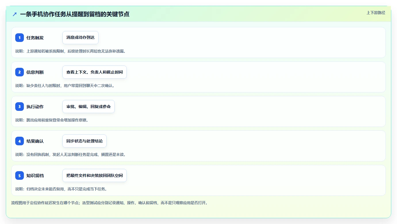Select the 消息或待办到达 chip
Viewport: 397px width, 224px height.
(80, 38)
